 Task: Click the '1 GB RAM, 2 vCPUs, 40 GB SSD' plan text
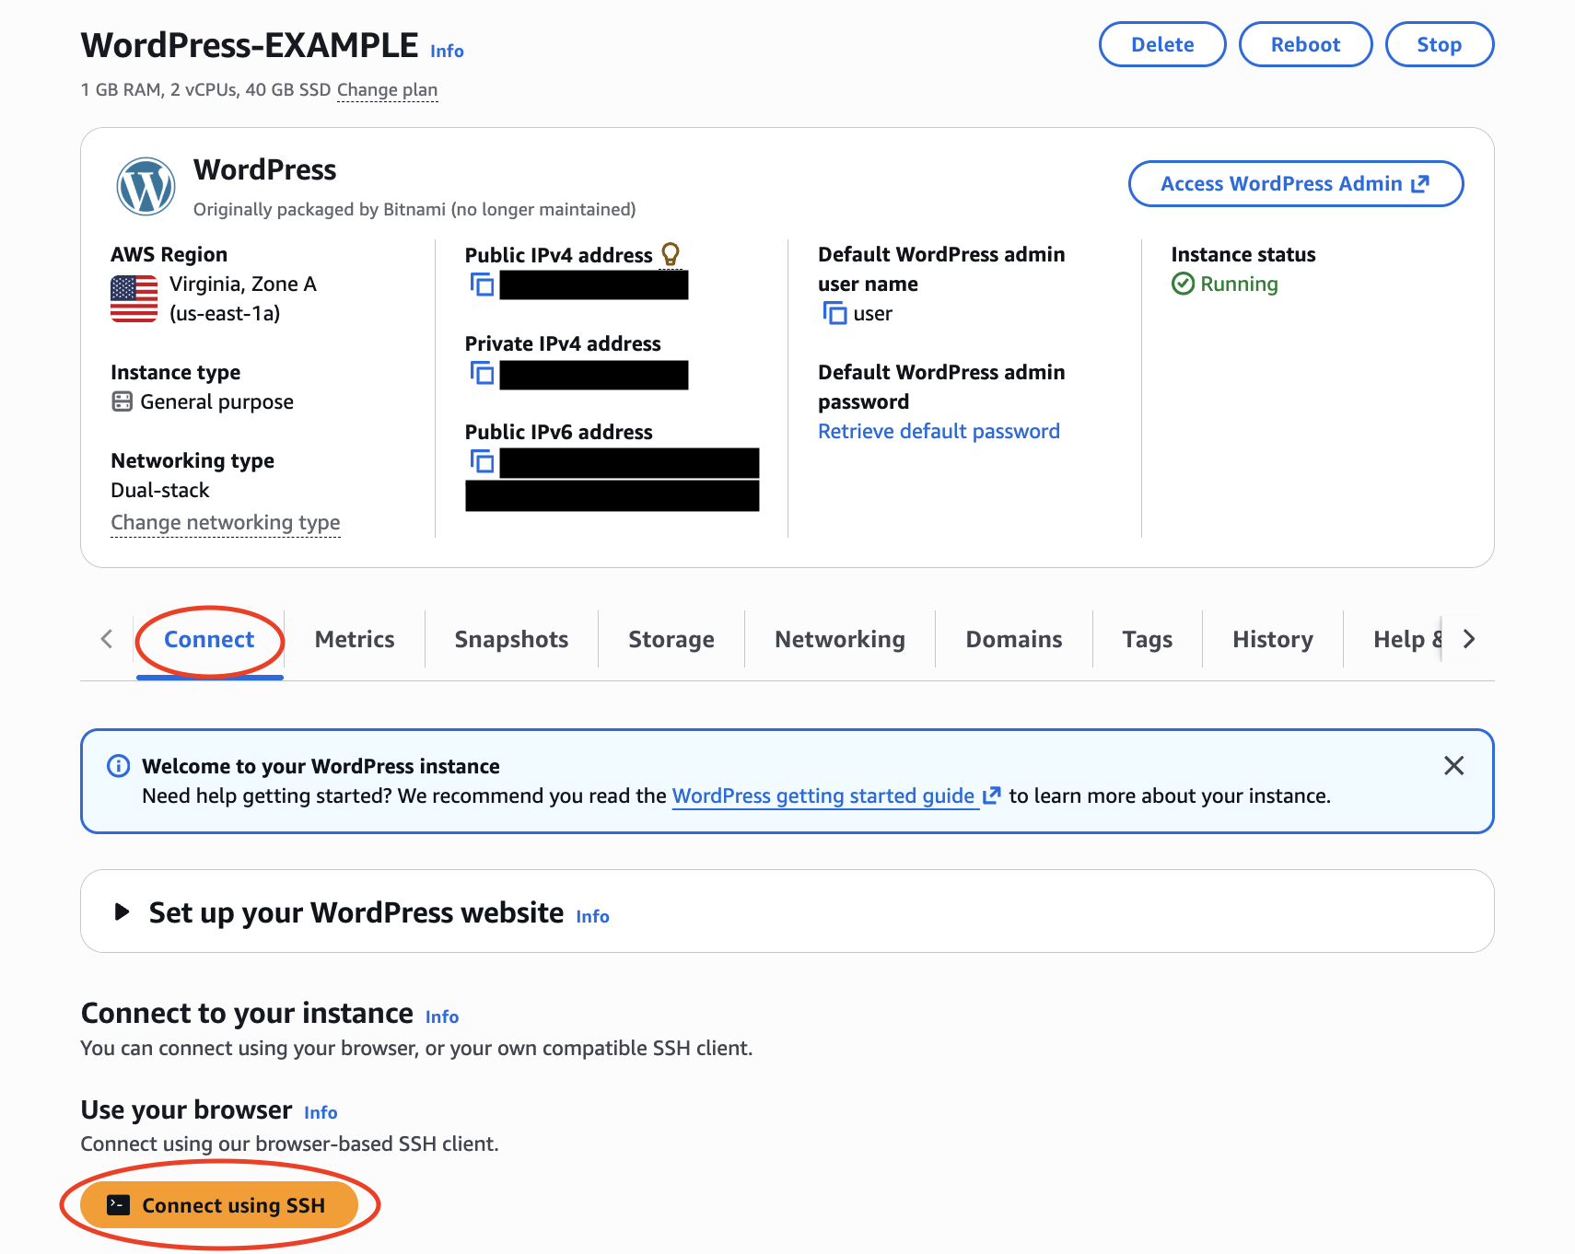coord(205,89)
